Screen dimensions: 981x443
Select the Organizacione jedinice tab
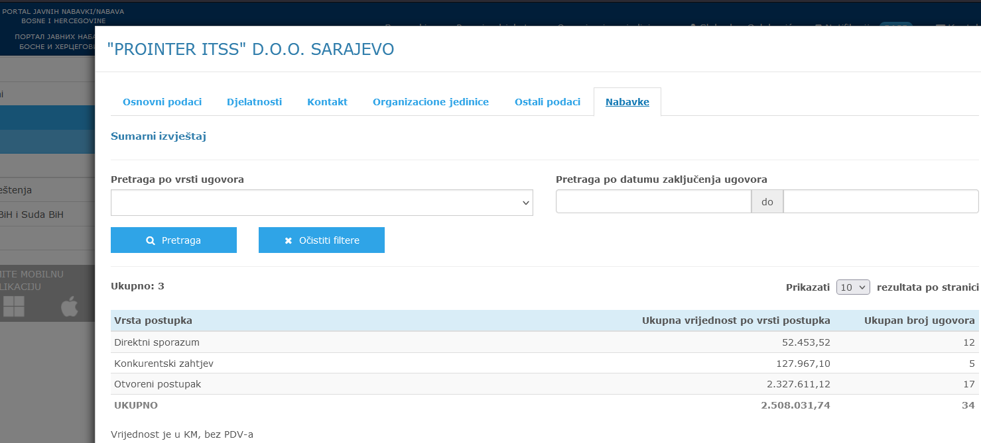[430, 102]
